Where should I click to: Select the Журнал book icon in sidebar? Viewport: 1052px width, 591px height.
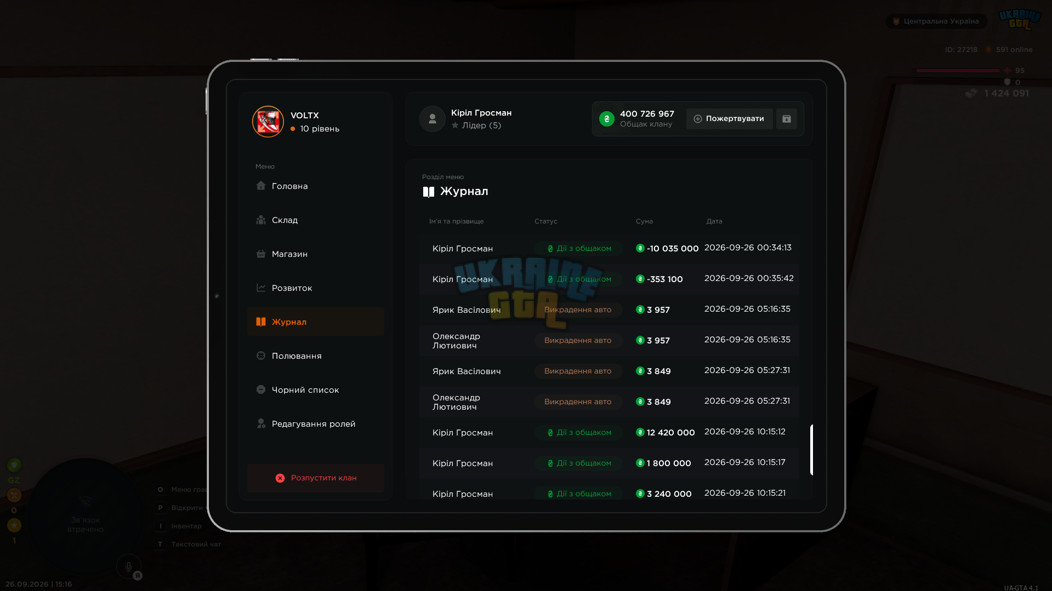[x=261, y=322]
